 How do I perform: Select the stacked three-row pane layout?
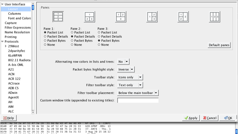coord(58,17)
